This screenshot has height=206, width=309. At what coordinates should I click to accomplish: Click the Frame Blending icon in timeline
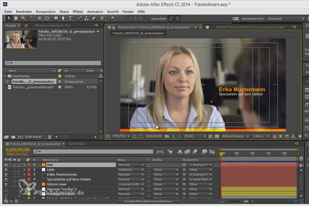(x=187, y=152)
